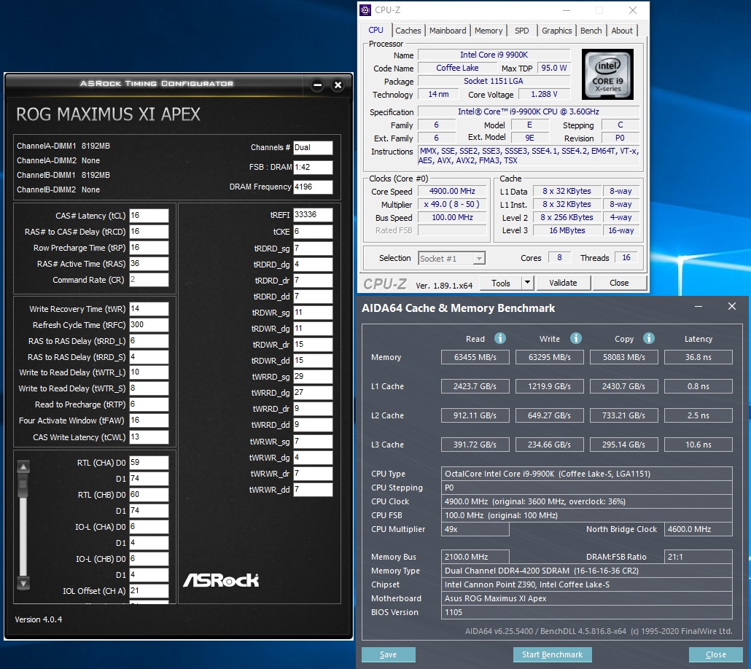The height and width of the screenshot is (669, 751).
Task: Close the AIDA64 benchmark window with X
Action: [732, 307]
